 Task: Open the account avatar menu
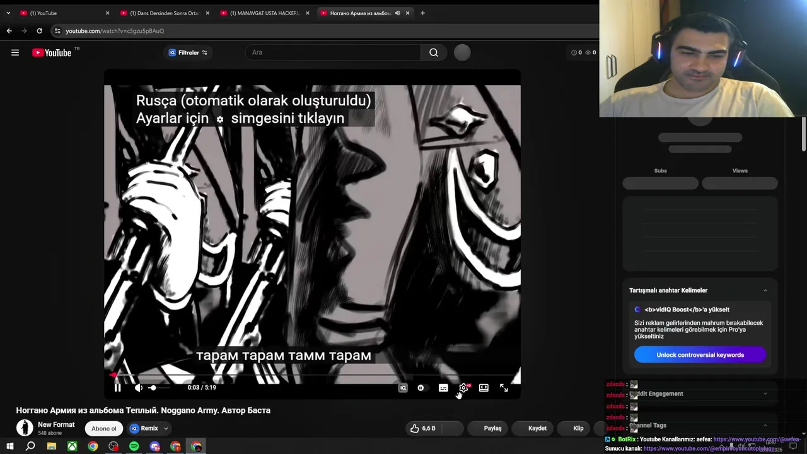click(462, 52)
